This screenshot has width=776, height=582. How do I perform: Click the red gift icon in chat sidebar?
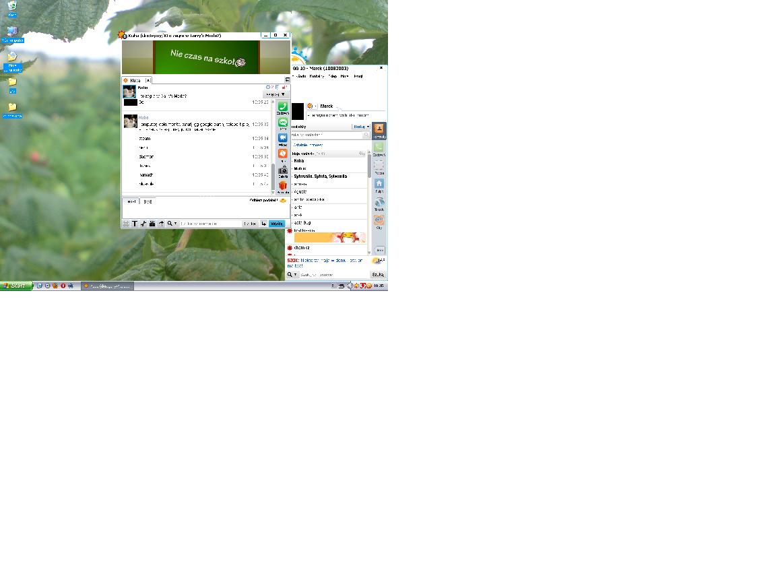tap(283, 185)
